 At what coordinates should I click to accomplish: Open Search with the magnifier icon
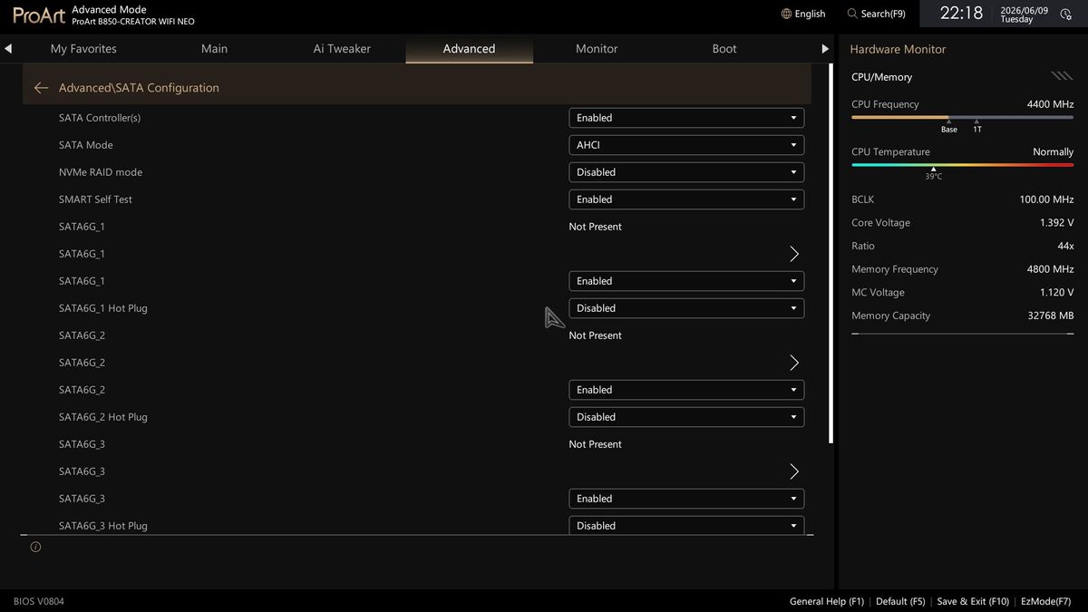pos(852,14)
